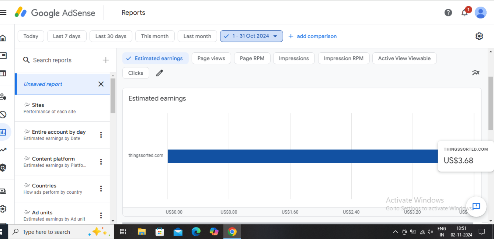This screenshot has height=239, width=494.
Task: Open options for Entire account by day
Action: 101,135
